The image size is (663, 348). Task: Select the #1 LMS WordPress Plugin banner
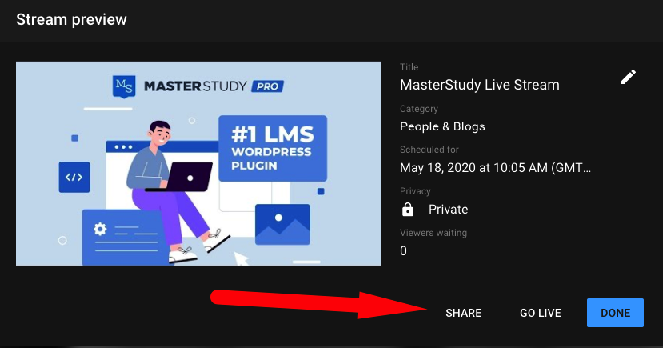point(273,148)
